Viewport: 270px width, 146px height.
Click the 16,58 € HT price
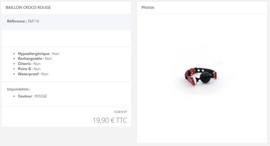point(120,112)
